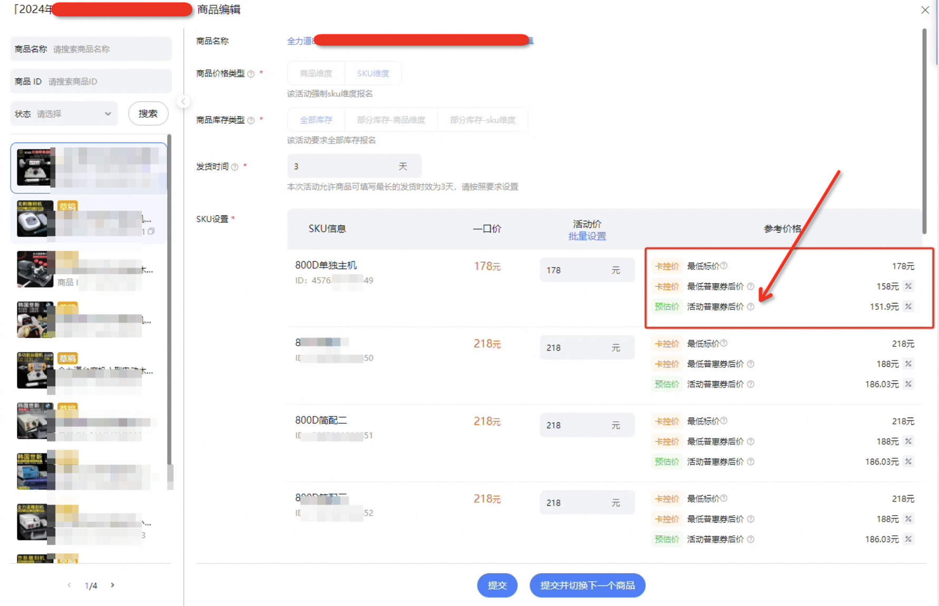The height and width of the screenshot is (606, 939).
Task: Click the 提交 button
Action: click(497, 585)
